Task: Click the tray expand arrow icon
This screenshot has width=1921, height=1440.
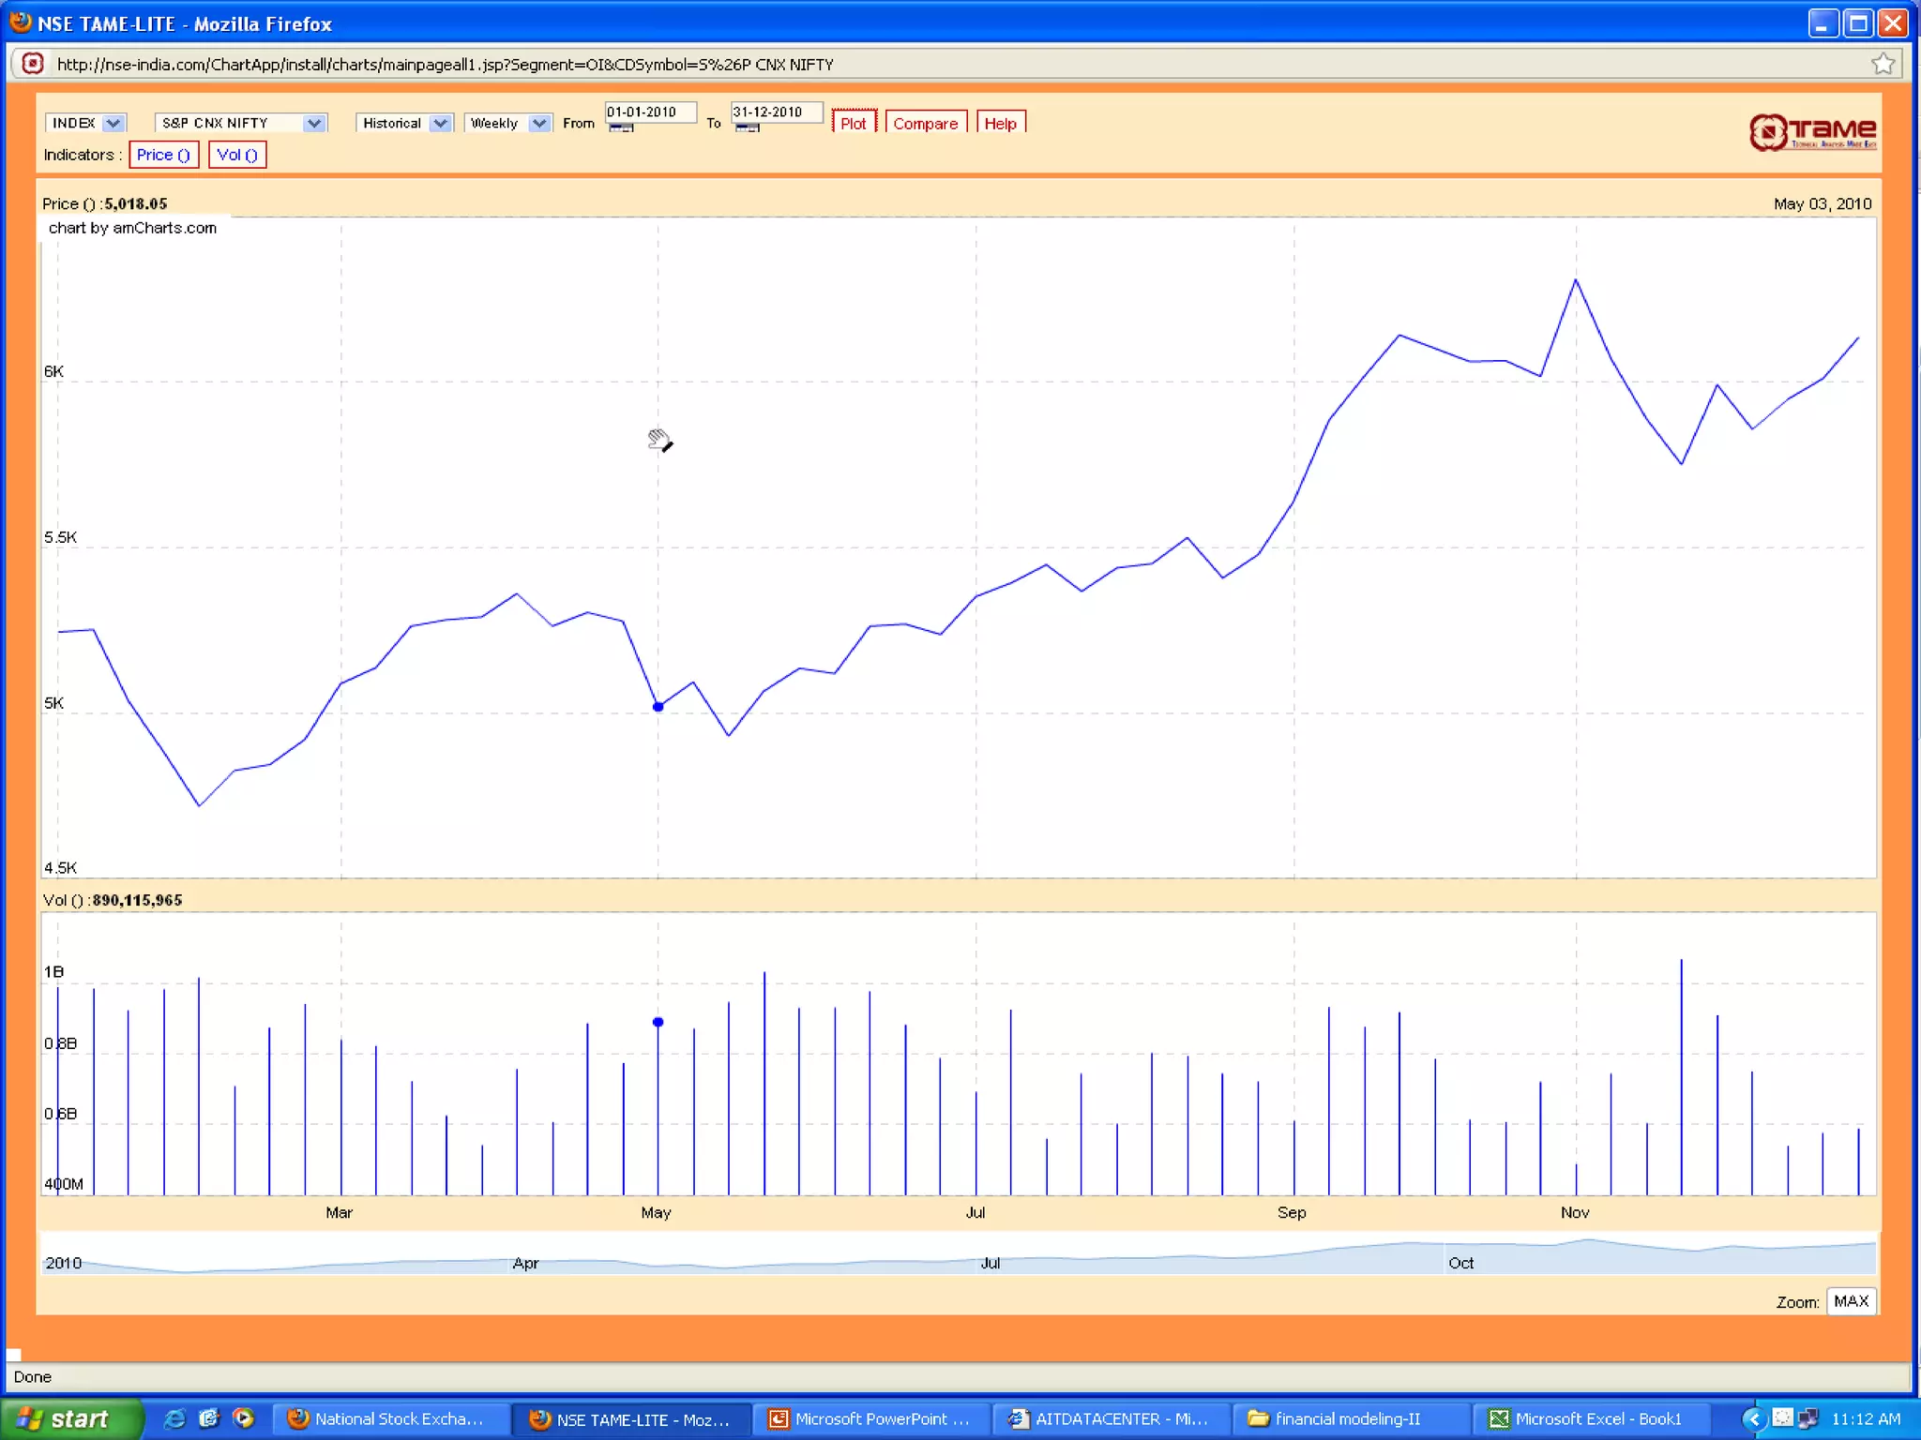Action: click(1753, 1418)
